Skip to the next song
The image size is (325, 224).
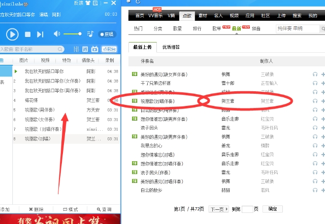(x=41, y=34)
